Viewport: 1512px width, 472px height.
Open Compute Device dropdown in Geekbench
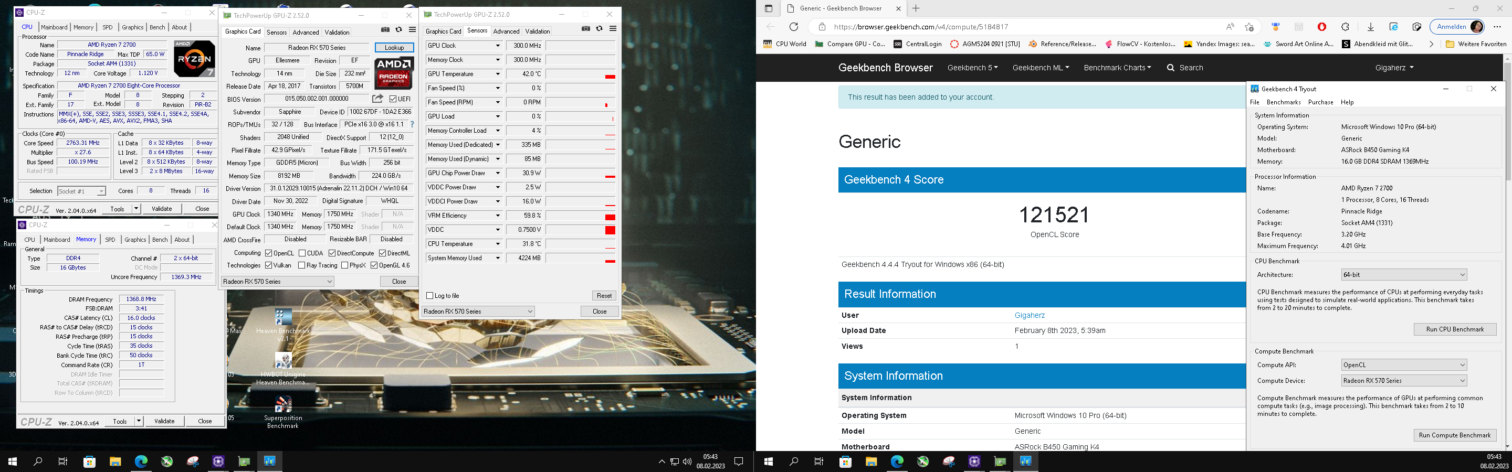pyautogui.click(x=1404, y=381)
